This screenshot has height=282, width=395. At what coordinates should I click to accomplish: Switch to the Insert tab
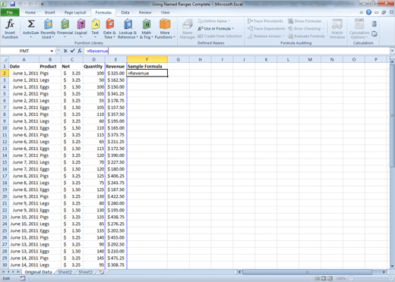[49, 12]
